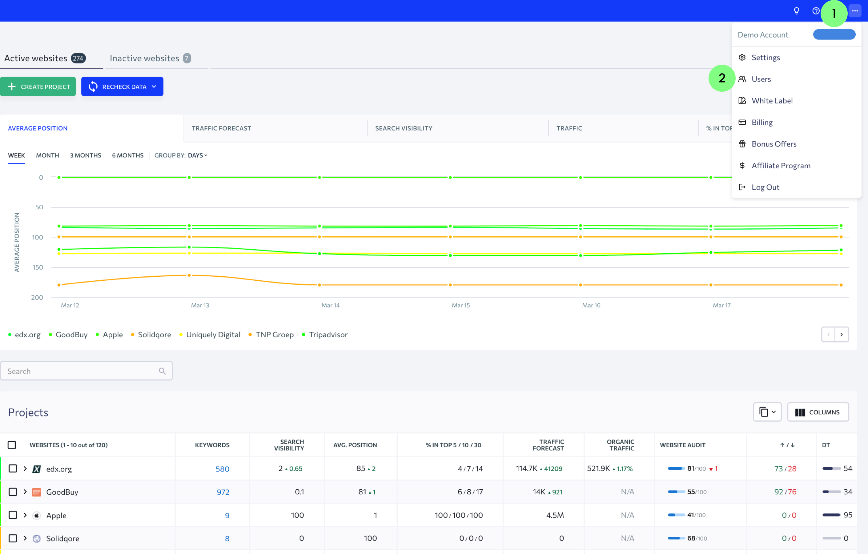This screenshot has height=554, width=868.
Task: Click the Users people icon
Action: [x=742, y=79]
